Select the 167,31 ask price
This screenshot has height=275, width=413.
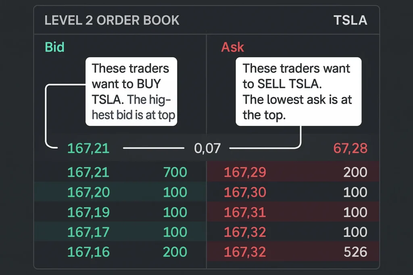pyautogui.click(x=245, y=212)
